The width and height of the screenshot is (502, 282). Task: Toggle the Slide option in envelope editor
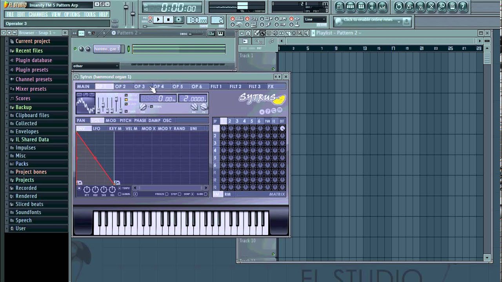point(205,194)
